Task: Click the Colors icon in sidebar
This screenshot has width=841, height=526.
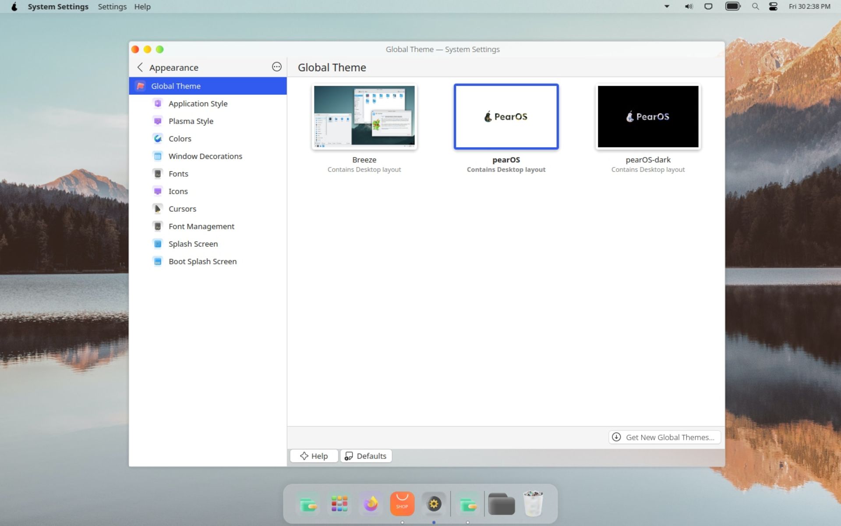Action: pyautogui.click(x=158, y=139)
